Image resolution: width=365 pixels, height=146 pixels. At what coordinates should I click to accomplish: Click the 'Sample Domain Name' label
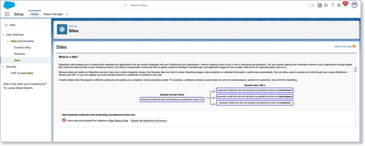tap(172, 95)
